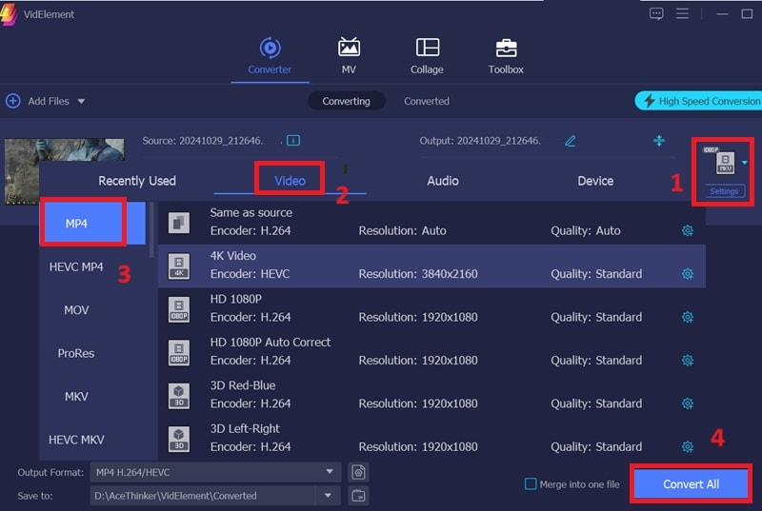
Task: Select the MOV format
Action: tap(76, 310)
